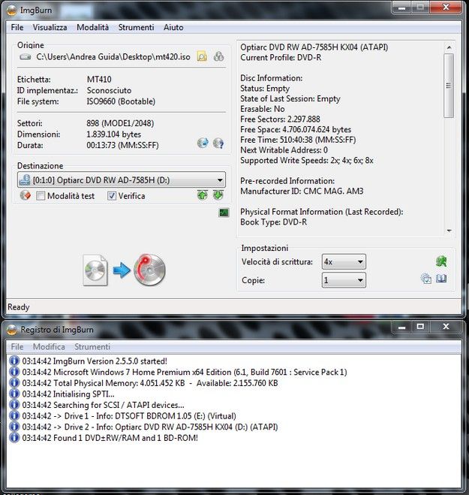Click the 'Total Physical Memory' log row

(x=150, y=383)
